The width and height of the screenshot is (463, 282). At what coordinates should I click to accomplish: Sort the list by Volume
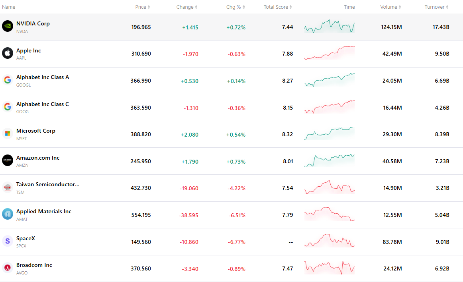[x=390, y=7]
